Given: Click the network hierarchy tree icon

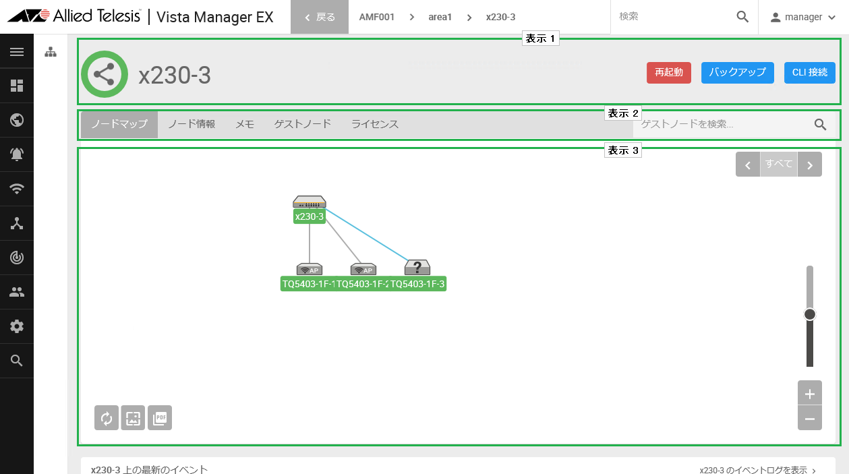Looking at the screenshot, I should coord(51,52).
